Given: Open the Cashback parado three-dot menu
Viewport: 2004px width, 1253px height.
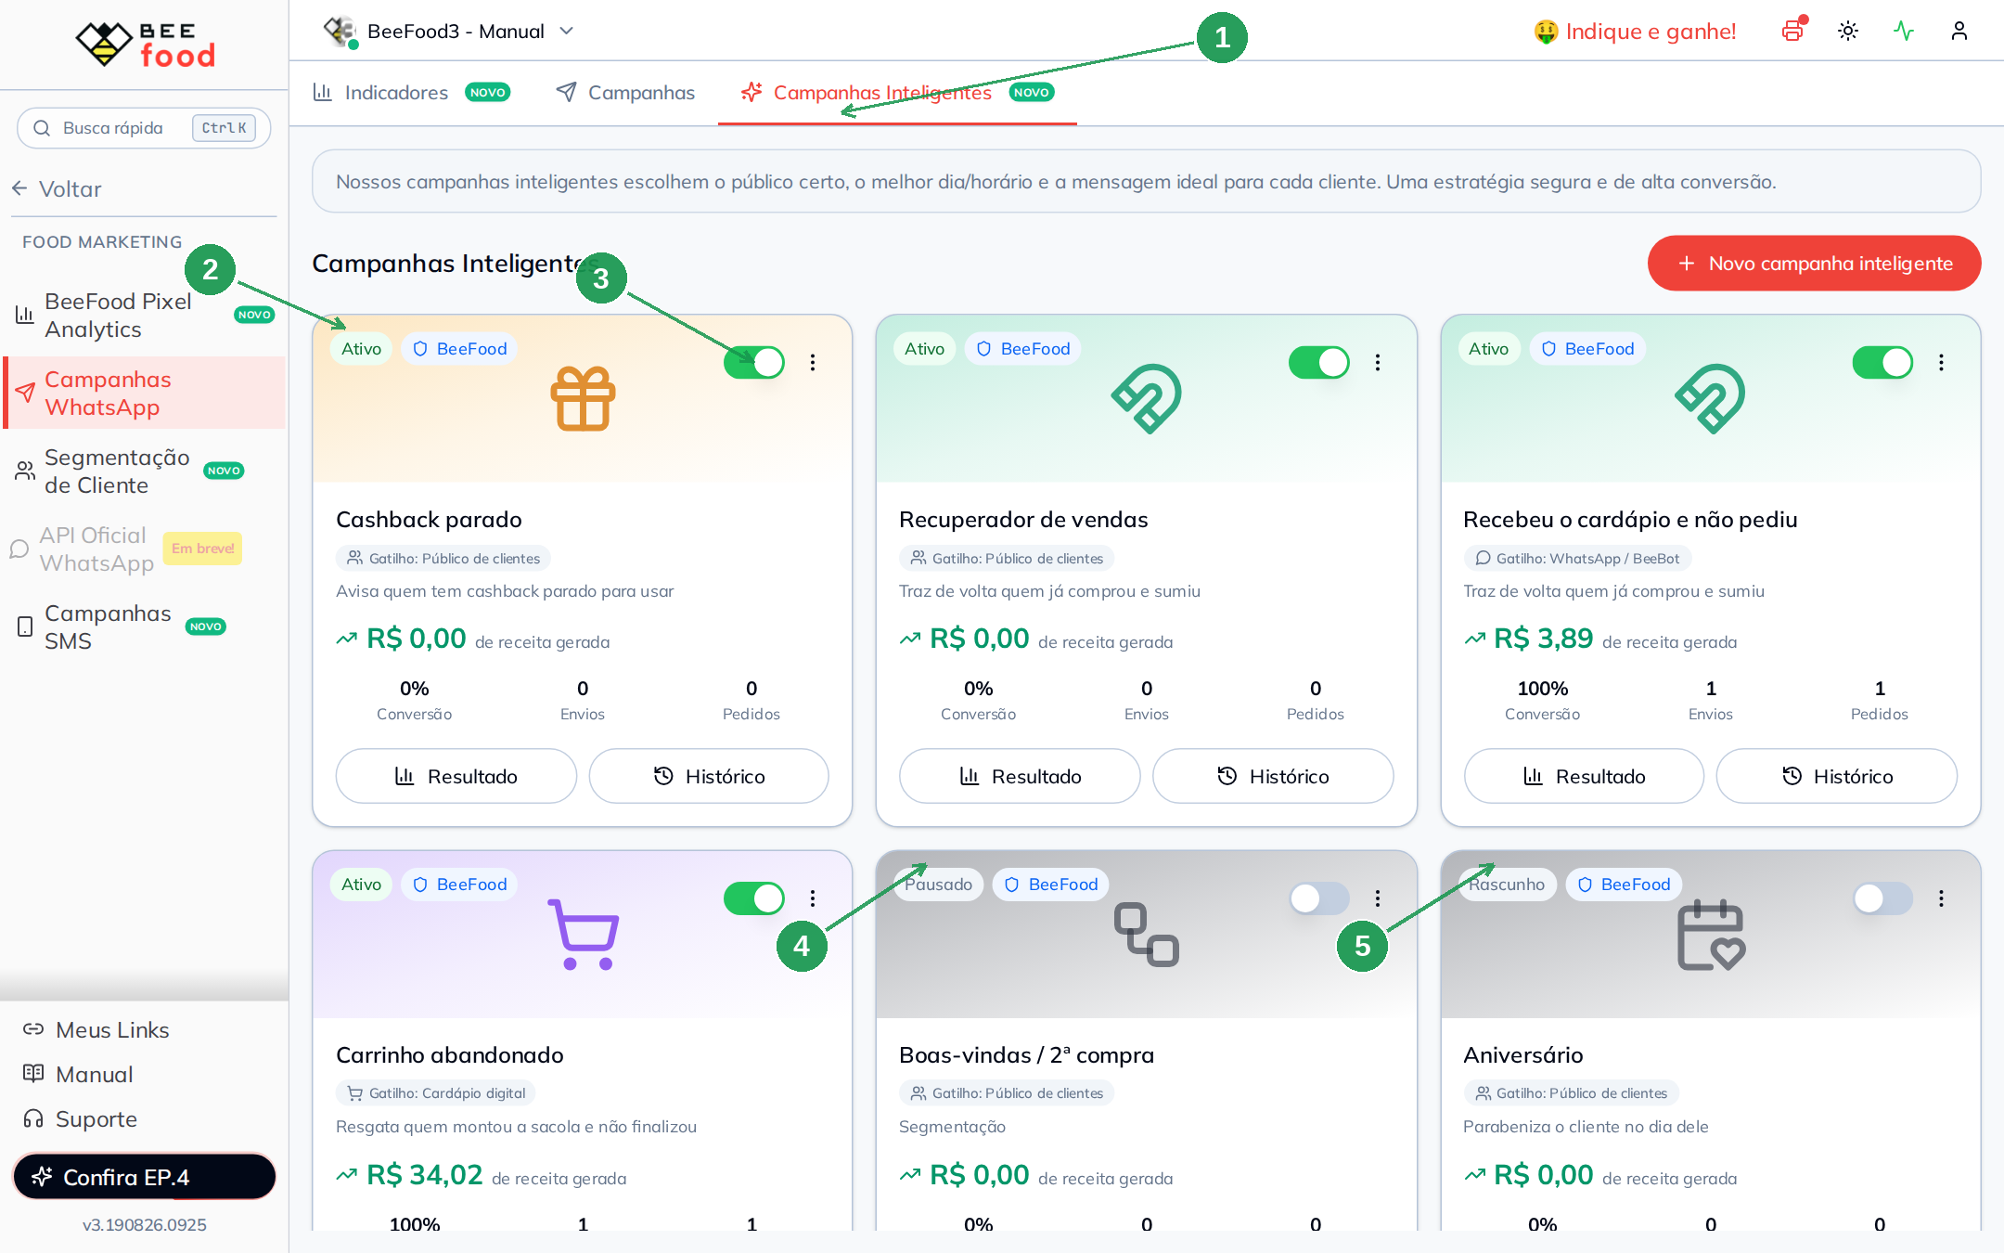Looking at the screenshot, I should click(x=813, y=362).
